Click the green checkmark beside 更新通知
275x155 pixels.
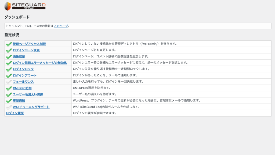(x=9, y=101)
